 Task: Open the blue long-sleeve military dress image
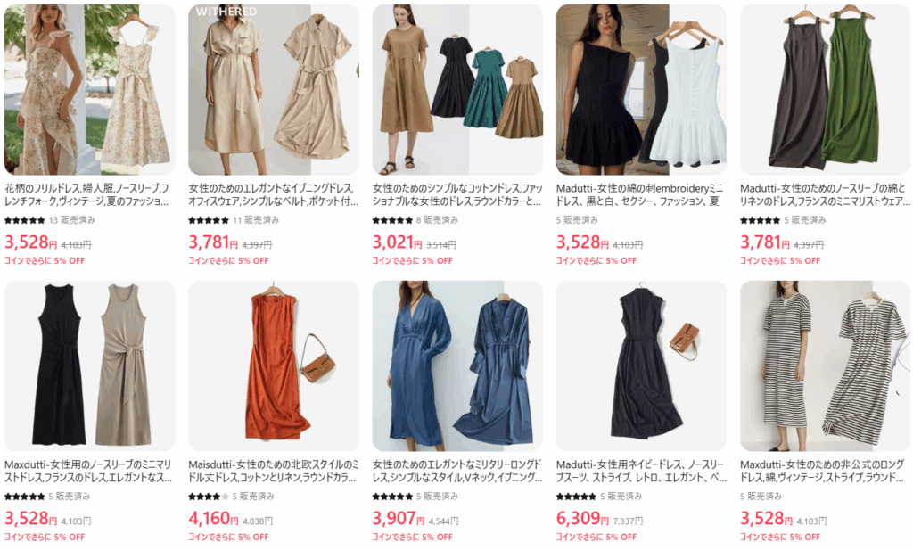(x=457, y=366)
